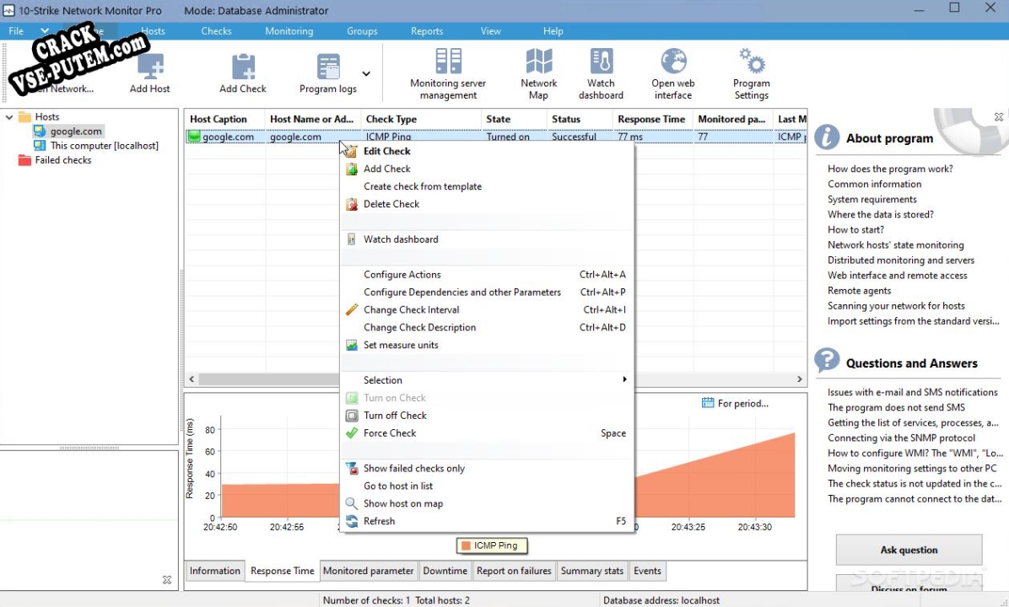
Task: Click the ICMP Ping legend color swatch
Action: point(466,546)
